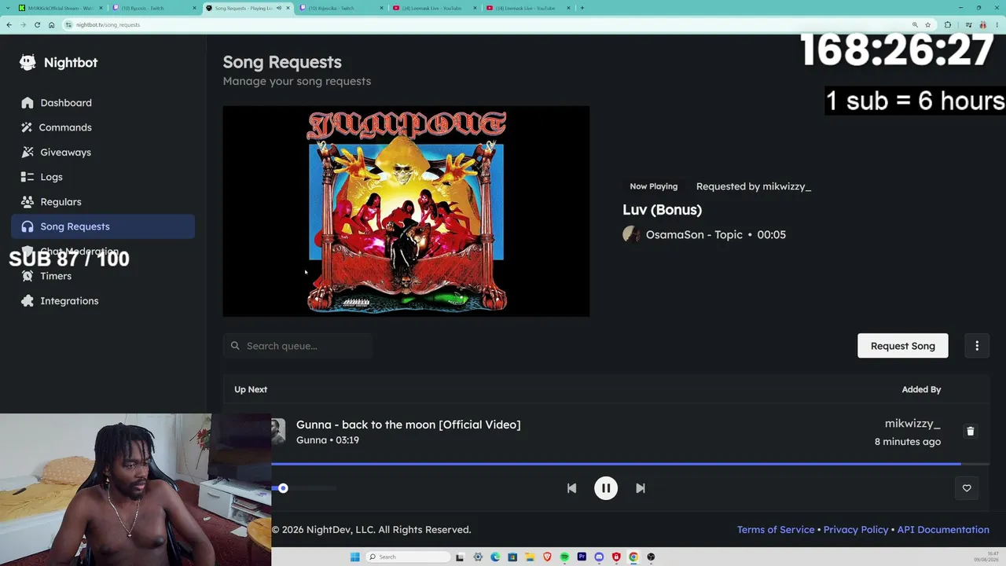Click the browser forward button
Screen dimensions: 1006x566
(23, 24)
